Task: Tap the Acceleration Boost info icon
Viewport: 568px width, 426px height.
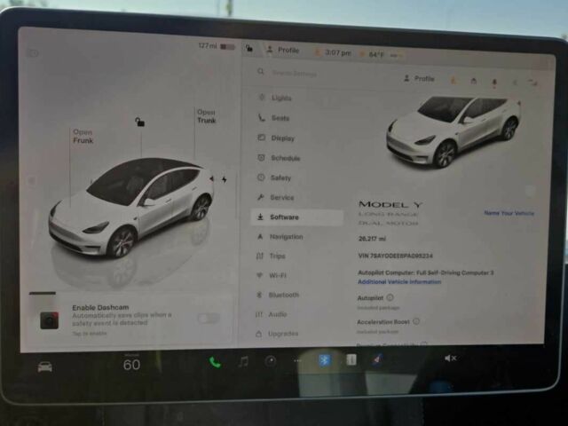Action: click(416, 321)
